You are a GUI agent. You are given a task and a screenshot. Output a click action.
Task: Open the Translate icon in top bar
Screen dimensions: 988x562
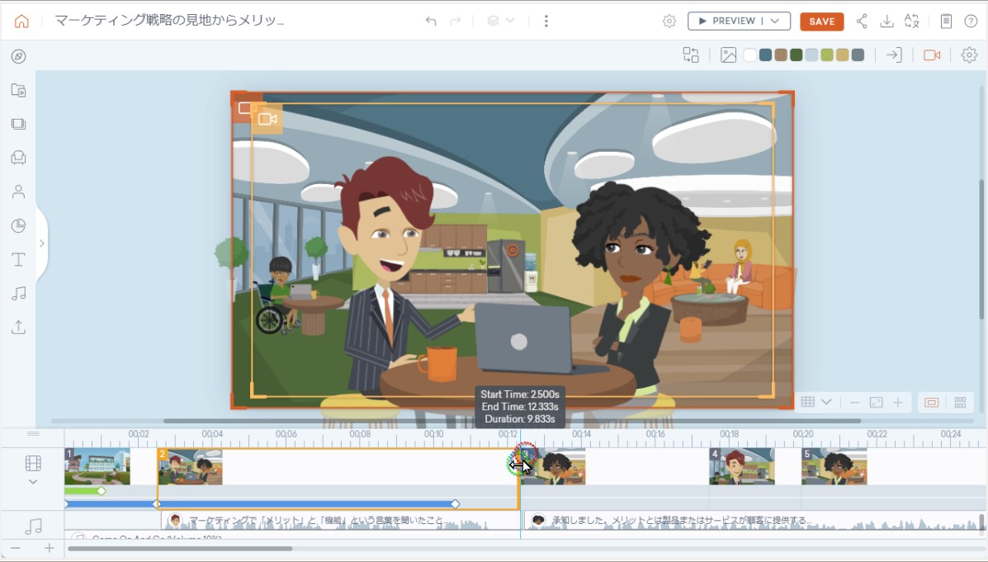tap(912, 21)
